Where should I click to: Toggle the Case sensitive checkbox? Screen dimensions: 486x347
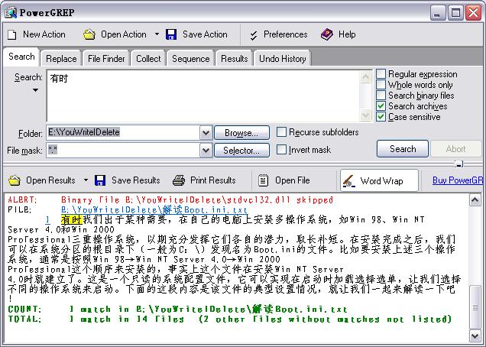381,117
